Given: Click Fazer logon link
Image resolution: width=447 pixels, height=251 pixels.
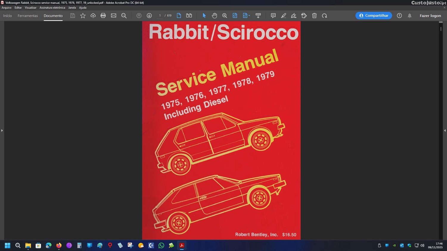Looking at the screenshot, I should point(430,16).
